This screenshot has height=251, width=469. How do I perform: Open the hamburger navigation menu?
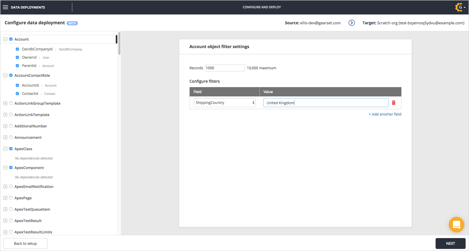point(5,7)
